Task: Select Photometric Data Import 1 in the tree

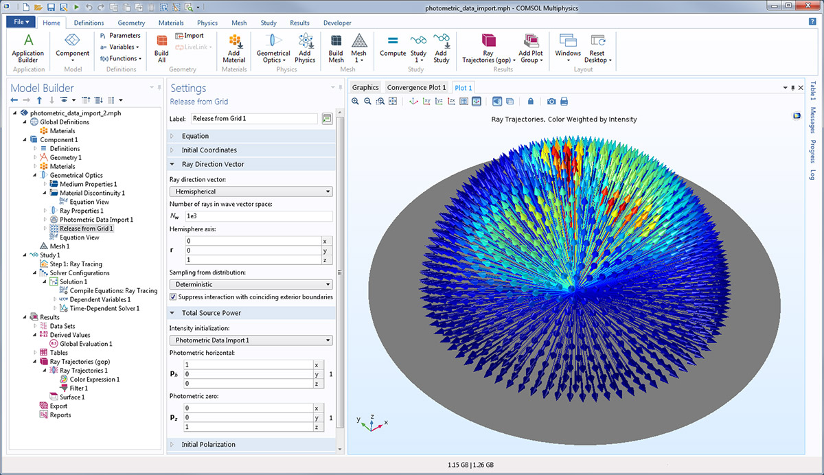Action: 96,220
